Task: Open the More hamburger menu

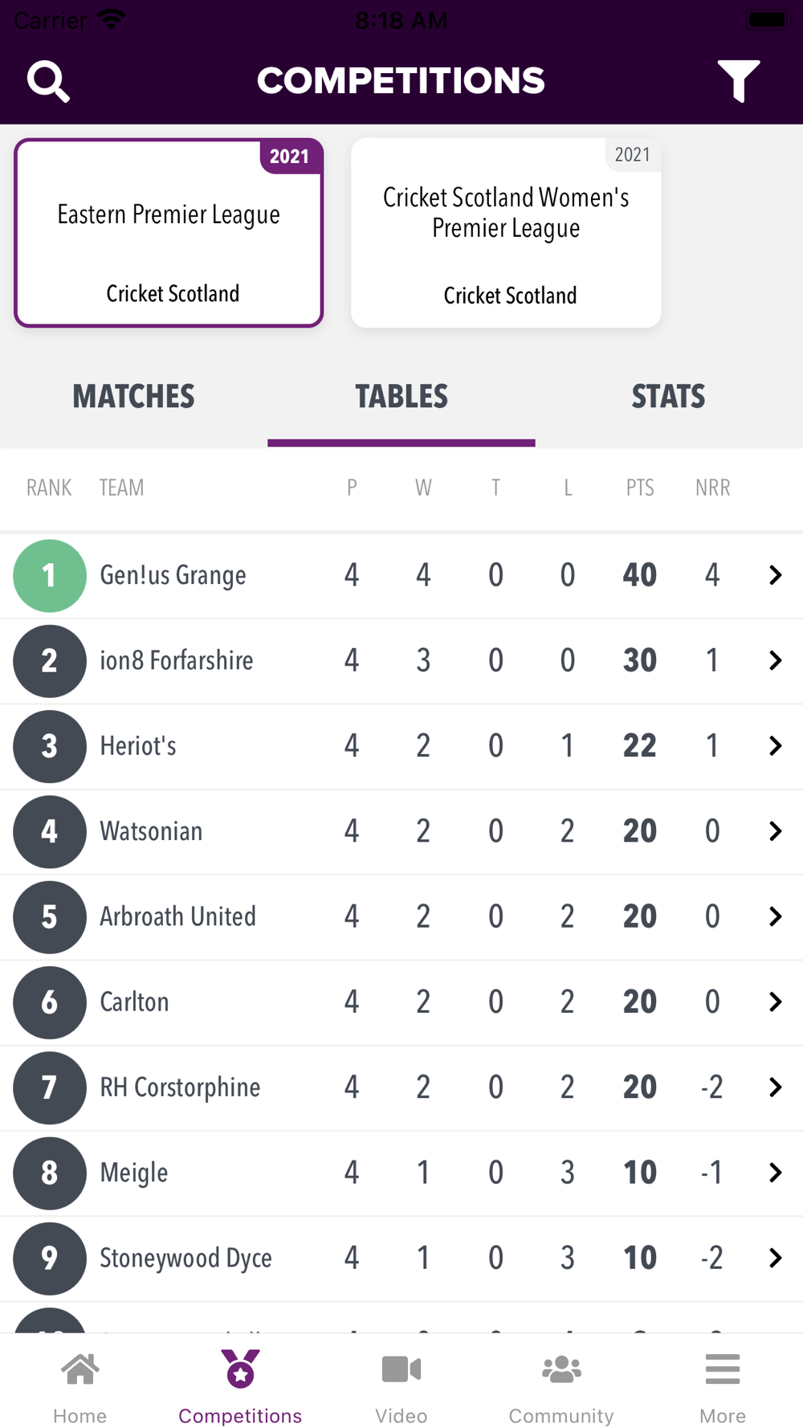Action: coord(723,1369)
